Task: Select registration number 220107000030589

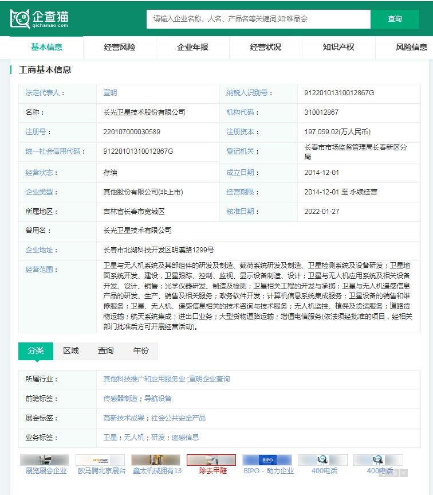Action: (132, 132)
